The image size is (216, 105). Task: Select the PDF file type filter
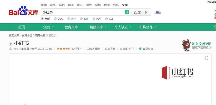(x=94, y=19)
